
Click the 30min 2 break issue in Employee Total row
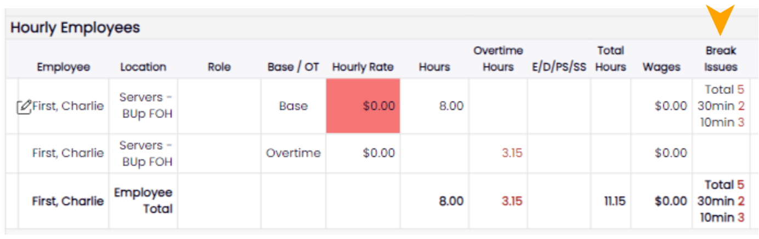pyautogui.click(x=721, y=201)
